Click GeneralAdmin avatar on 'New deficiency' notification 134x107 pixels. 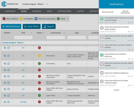pos(102,19)
